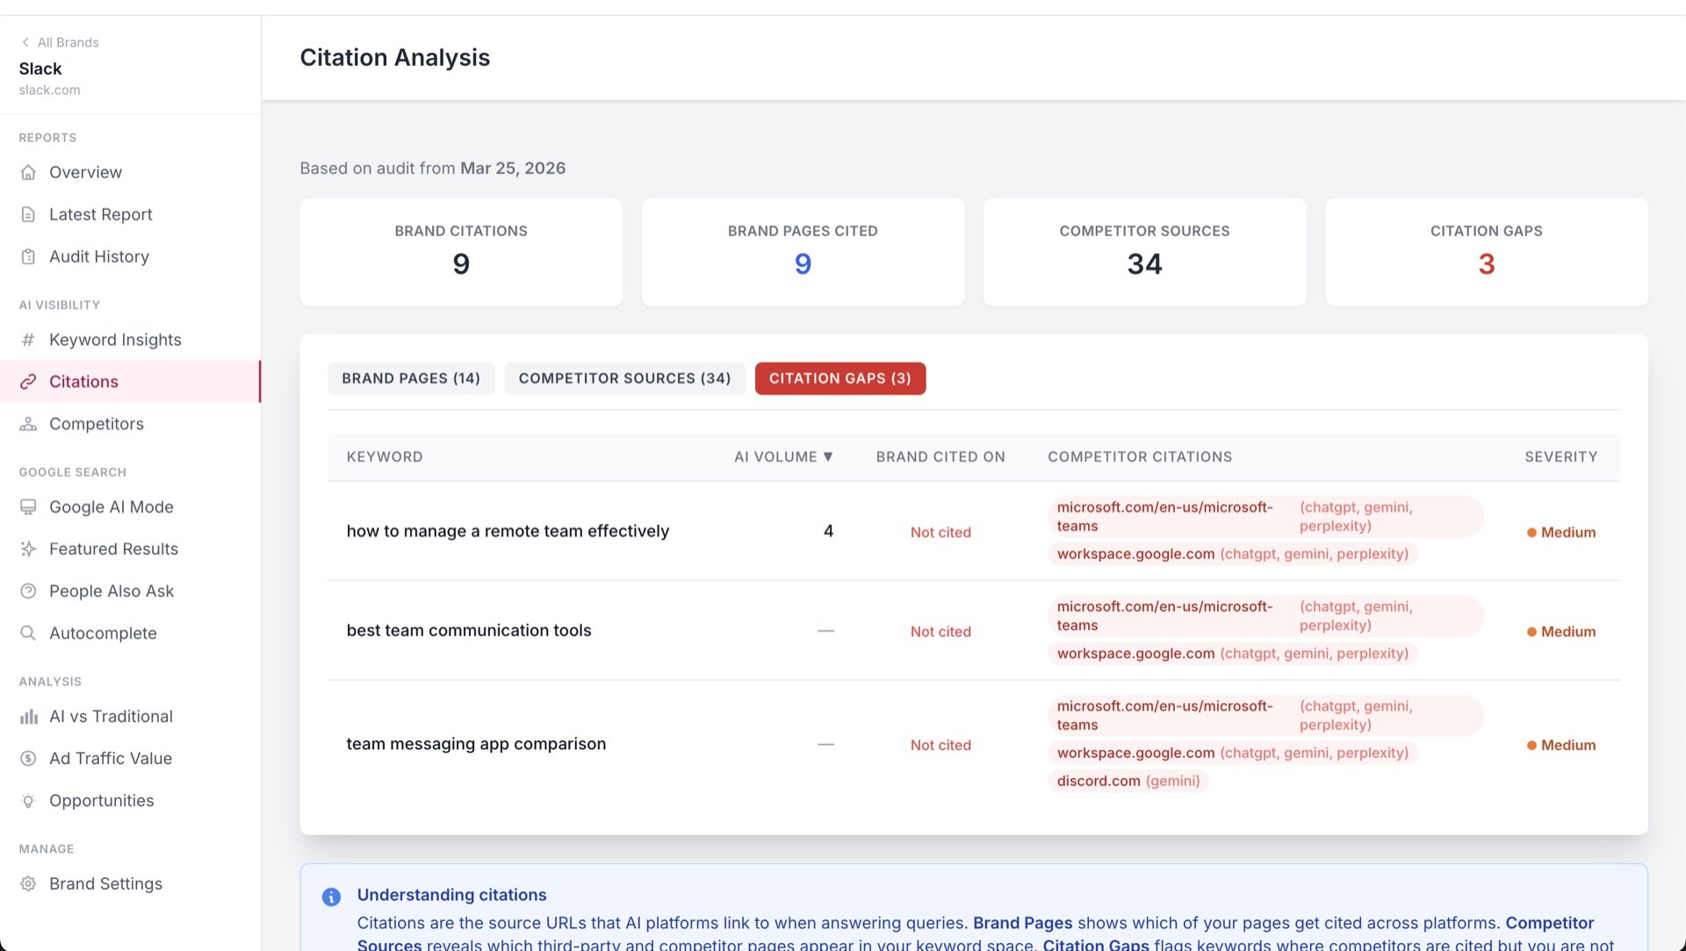Click the Citations link icon

point(28,381)
